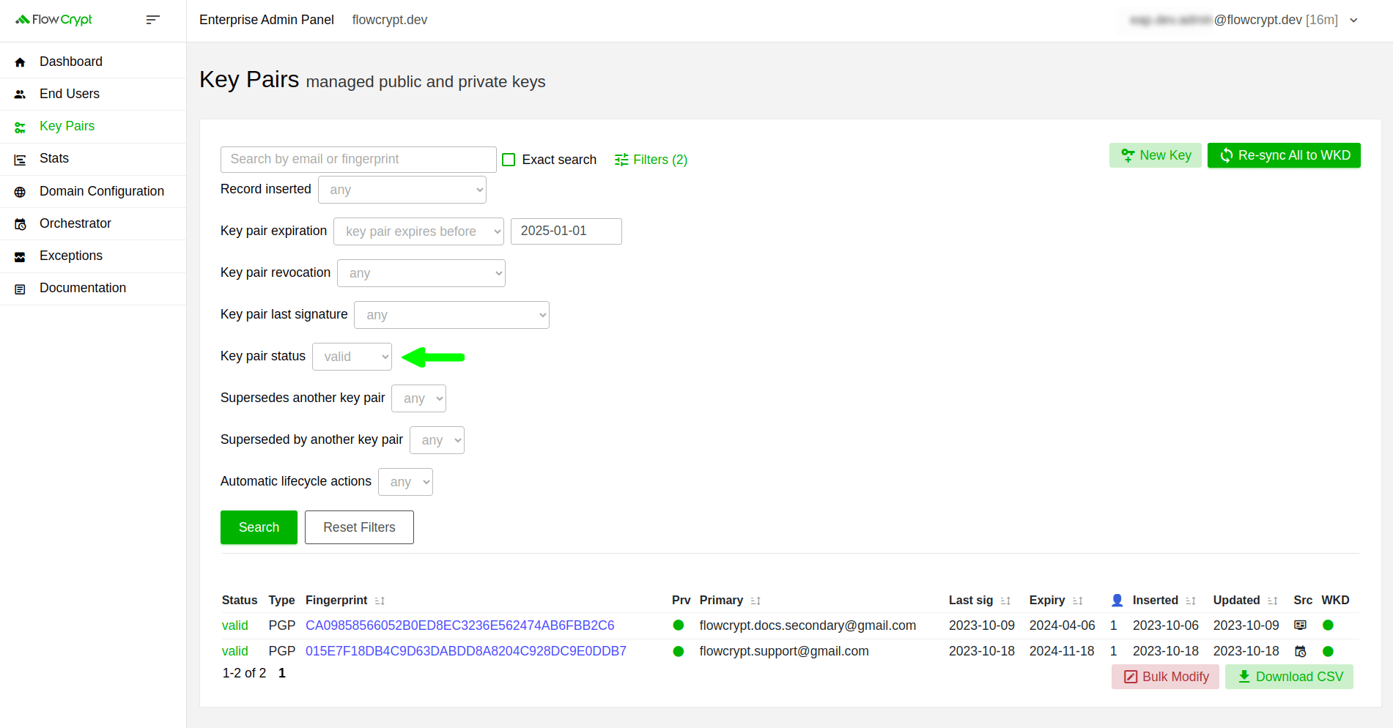This screenshot has height=728, width=1393.
Task: Open the Key pair last signature dropdown
Action: click(x=451, y=315)
